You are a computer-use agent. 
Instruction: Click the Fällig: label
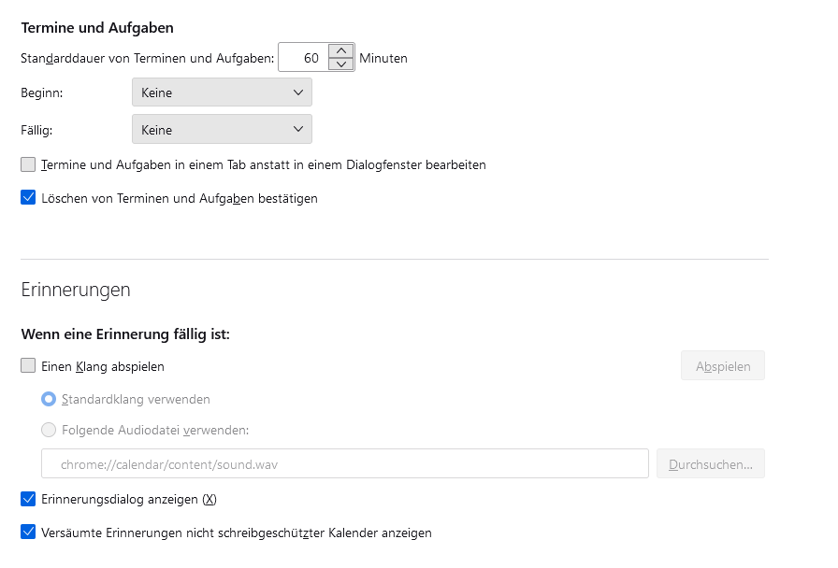(x=36, y=130)
